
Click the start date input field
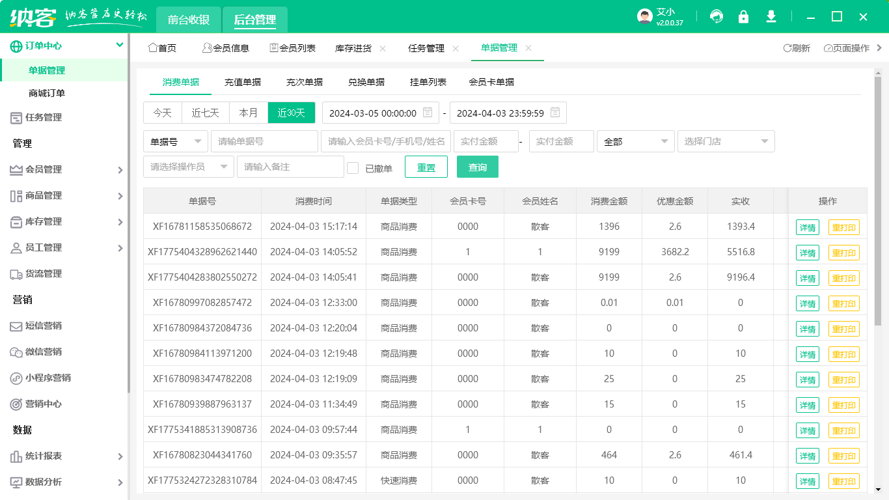(x=374, y=112)
